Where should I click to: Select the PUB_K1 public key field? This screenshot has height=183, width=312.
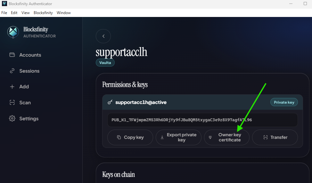coord(202,120)
